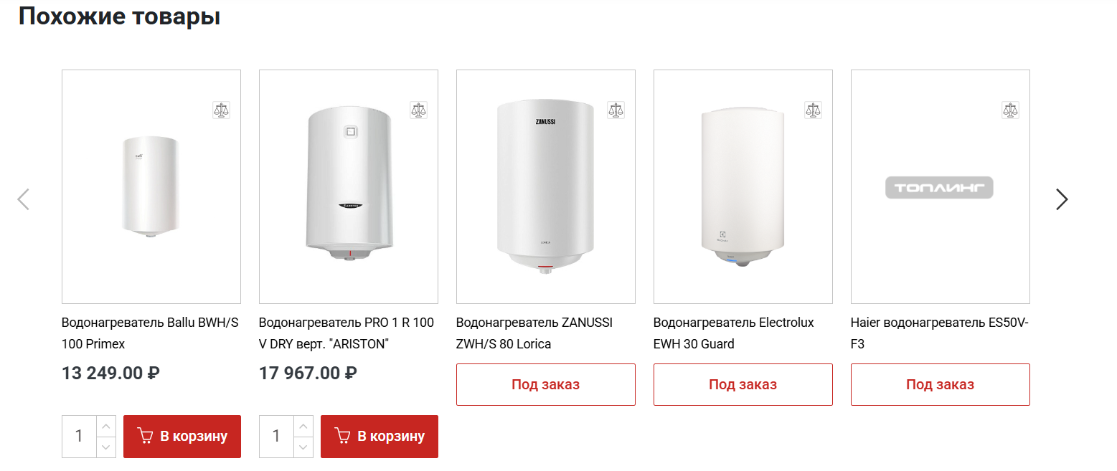1117x471 pixels.
Task: Click compare icon on Ballu BWH/S 100 Primex
Action: (222, 110)
